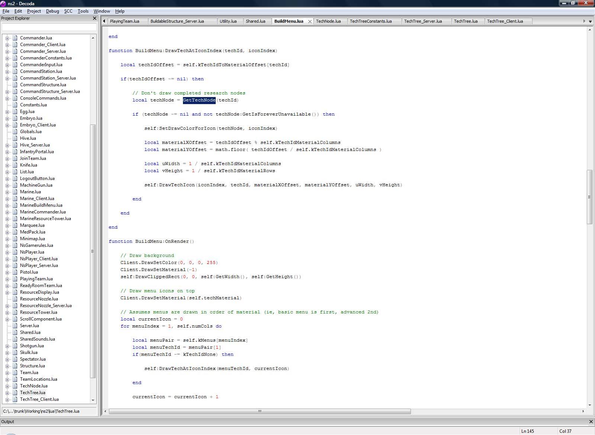Select MarineBuildMenu.lua in the explorer
The height and width of the screenshot is (435, 595).
41,205
